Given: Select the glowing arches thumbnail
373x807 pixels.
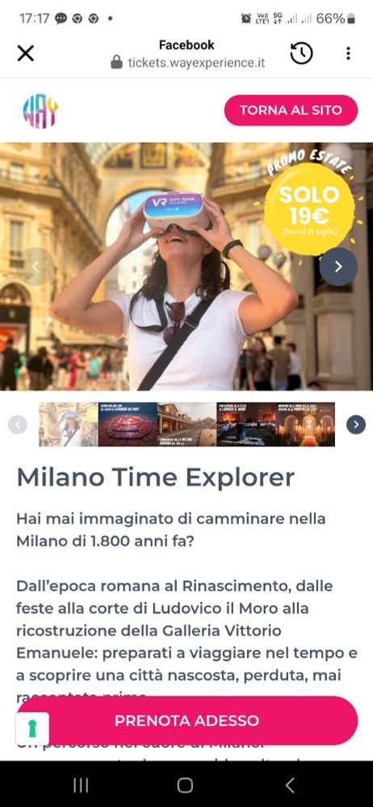Looking at the screenshot, I should [x=305, y=424].
